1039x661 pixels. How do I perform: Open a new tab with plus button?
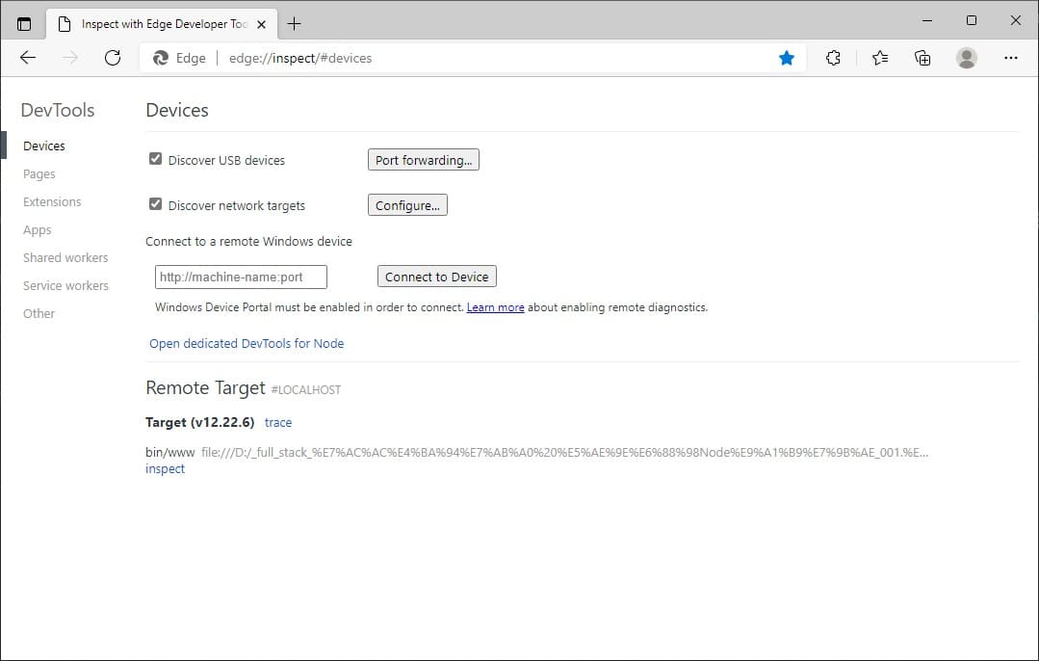click(x=295, y=24)
